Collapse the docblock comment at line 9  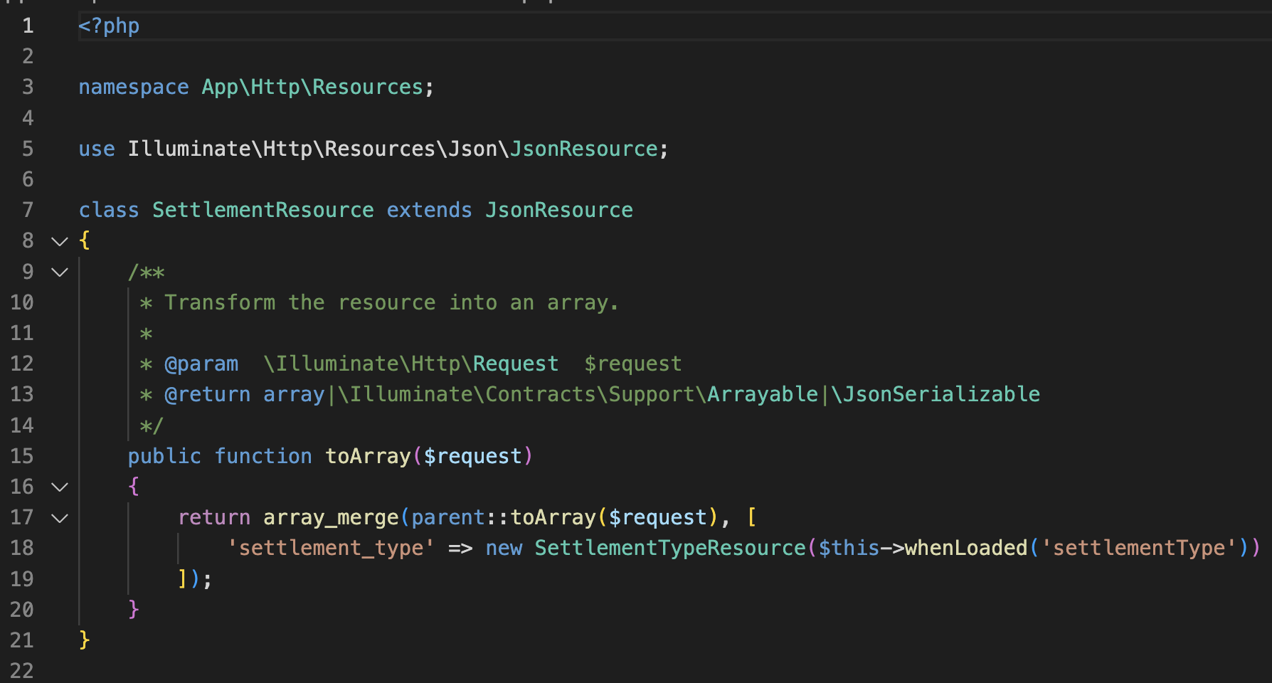[x=59, y=272]
